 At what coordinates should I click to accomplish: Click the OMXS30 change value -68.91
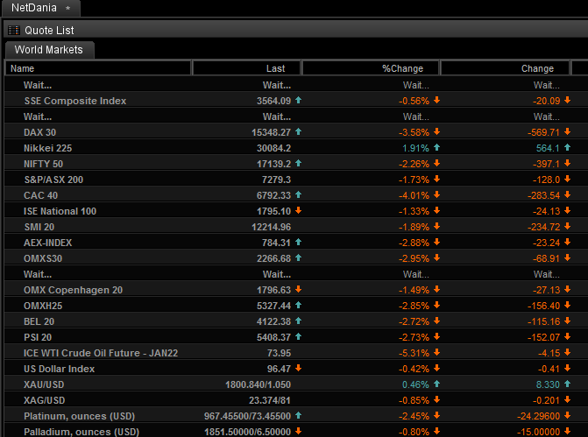pos(546,258)
